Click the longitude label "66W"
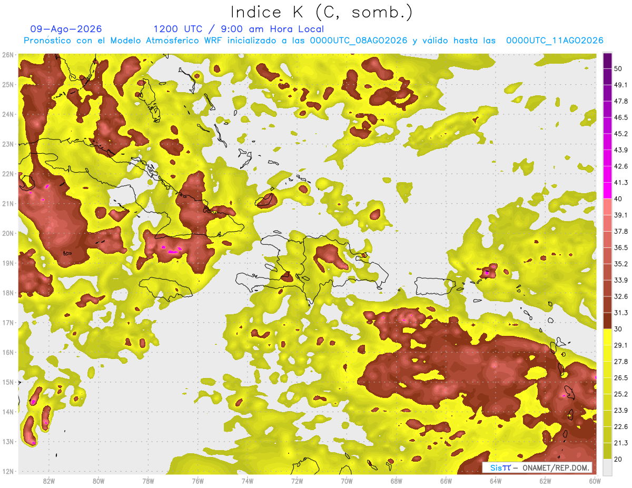Viewport: 632px width, 488px height. pos(446,481)
